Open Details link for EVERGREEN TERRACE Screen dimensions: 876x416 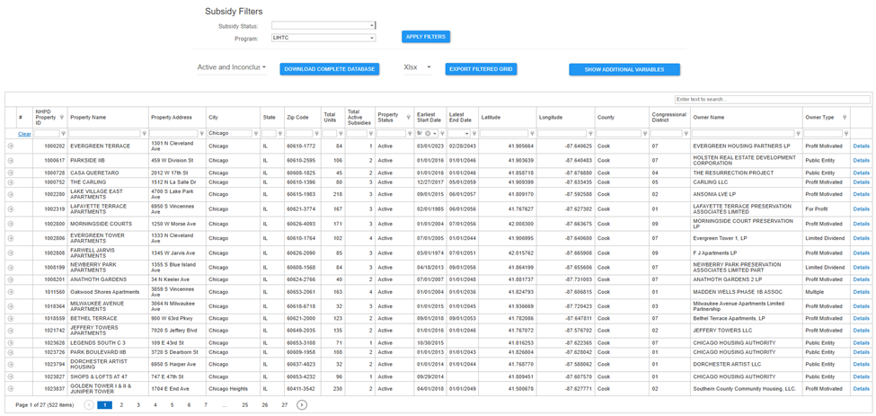(x=862, y=146)
